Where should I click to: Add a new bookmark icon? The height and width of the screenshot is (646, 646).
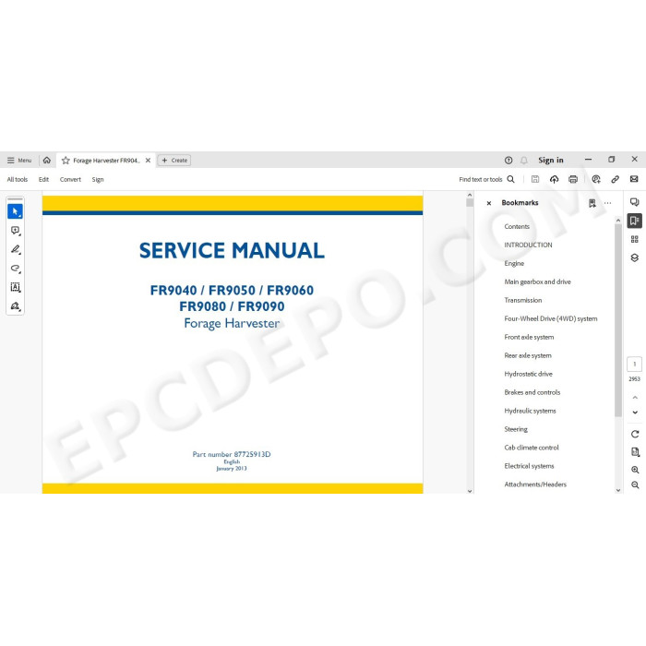pyautogui.click(x=592, y=203)
